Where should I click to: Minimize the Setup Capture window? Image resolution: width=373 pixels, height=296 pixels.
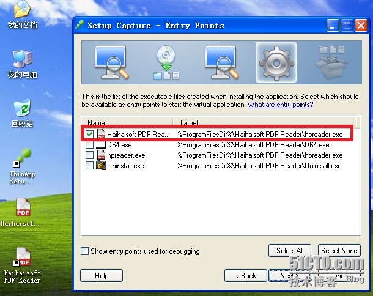click(333, 26)
